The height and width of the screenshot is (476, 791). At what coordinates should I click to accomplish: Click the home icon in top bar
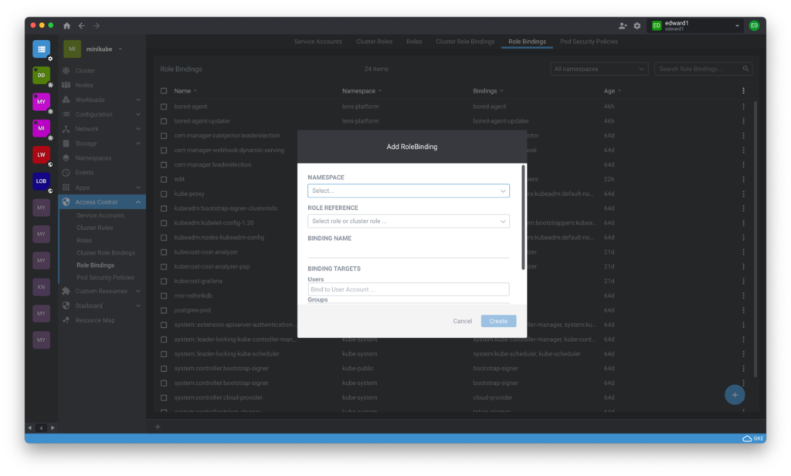tap(66, 25)
